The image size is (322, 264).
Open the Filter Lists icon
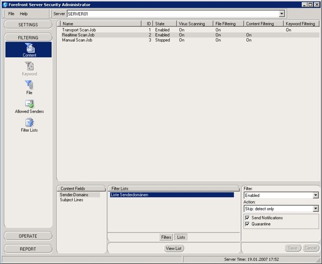point(30,122)
